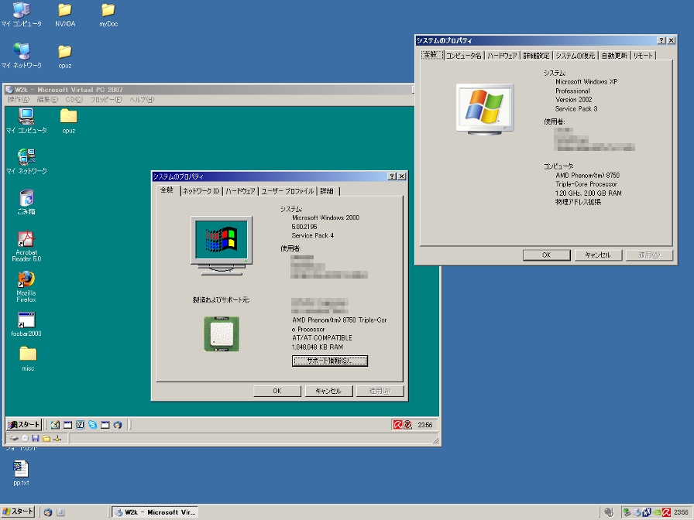
Task: Select the misc folder icon
Action: coord(27,358)
